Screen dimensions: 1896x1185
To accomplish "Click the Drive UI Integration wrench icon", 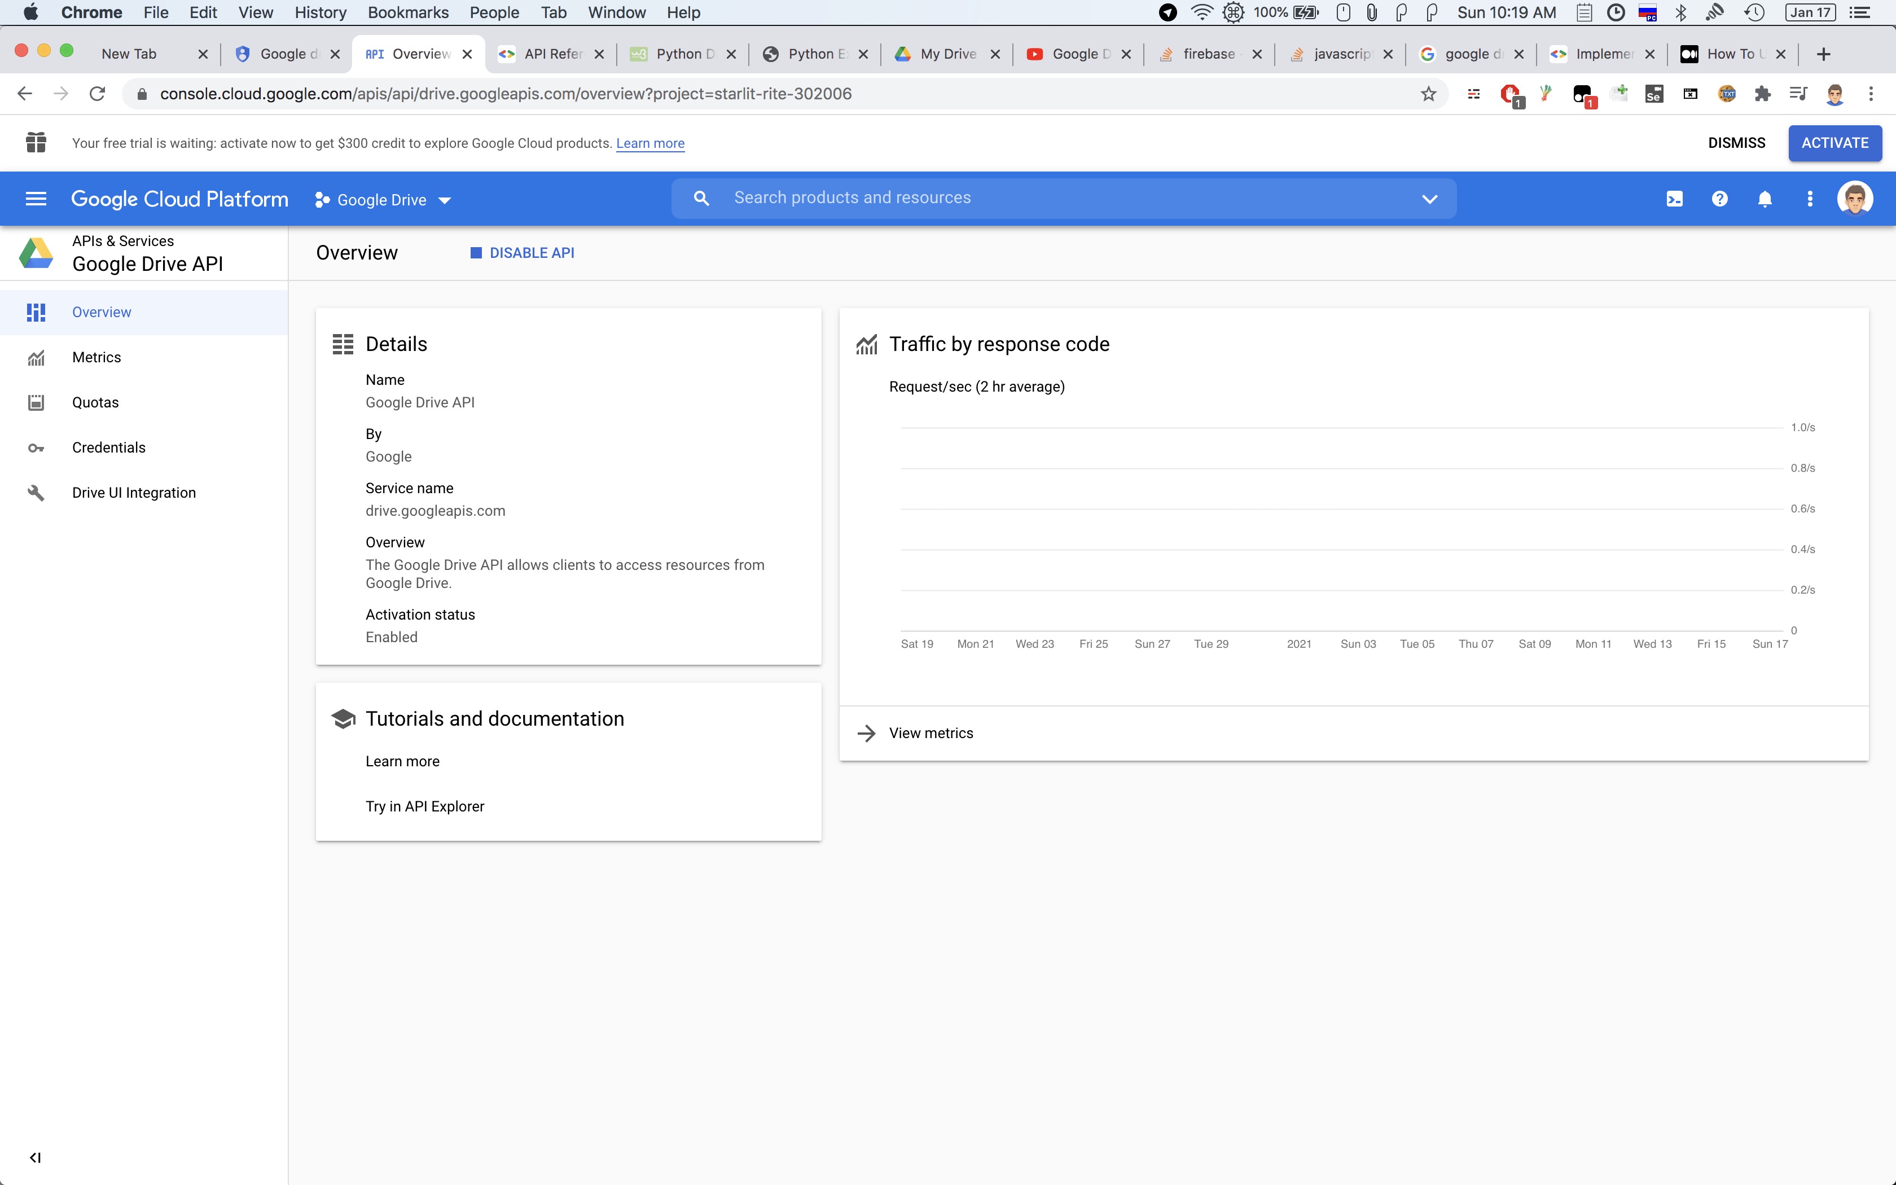I will 36,493.
